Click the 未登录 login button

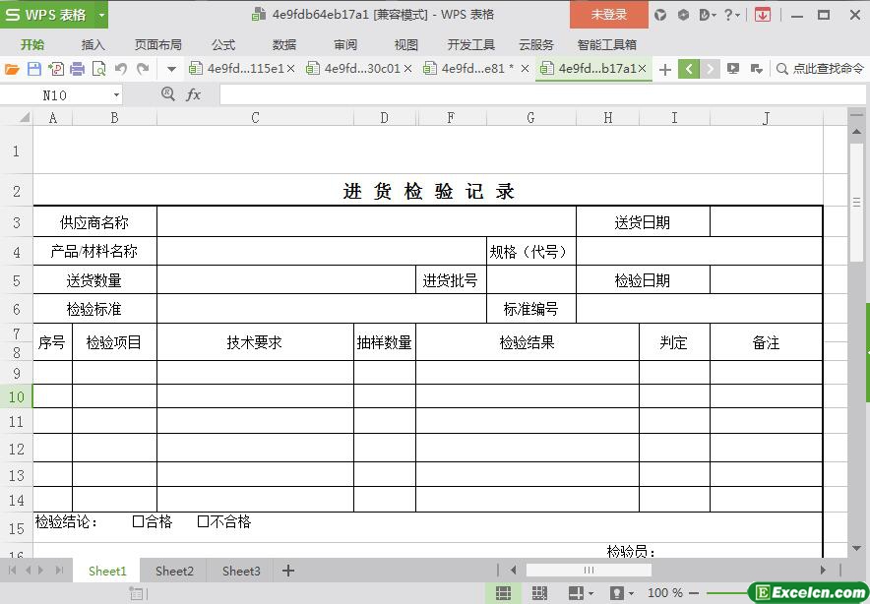click(608, 15)
